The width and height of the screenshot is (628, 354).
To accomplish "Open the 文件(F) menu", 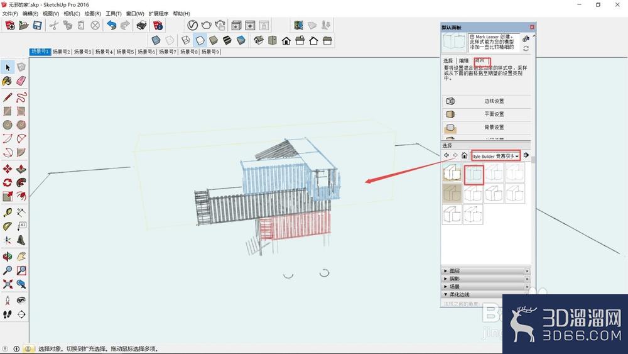I will [x=10, y=14].
